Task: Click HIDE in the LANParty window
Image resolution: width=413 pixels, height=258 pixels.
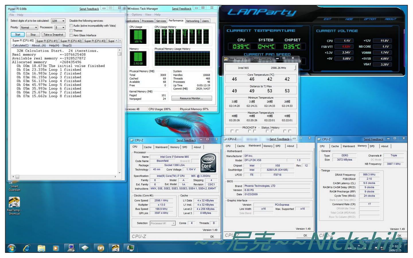Action: (x=349, y=19)
